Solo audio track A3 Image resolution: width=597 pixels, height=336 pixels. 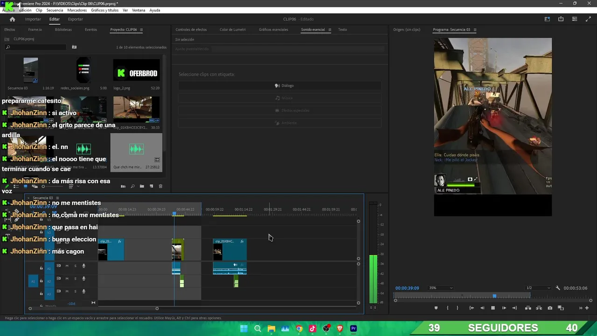(x=75, y=291)
